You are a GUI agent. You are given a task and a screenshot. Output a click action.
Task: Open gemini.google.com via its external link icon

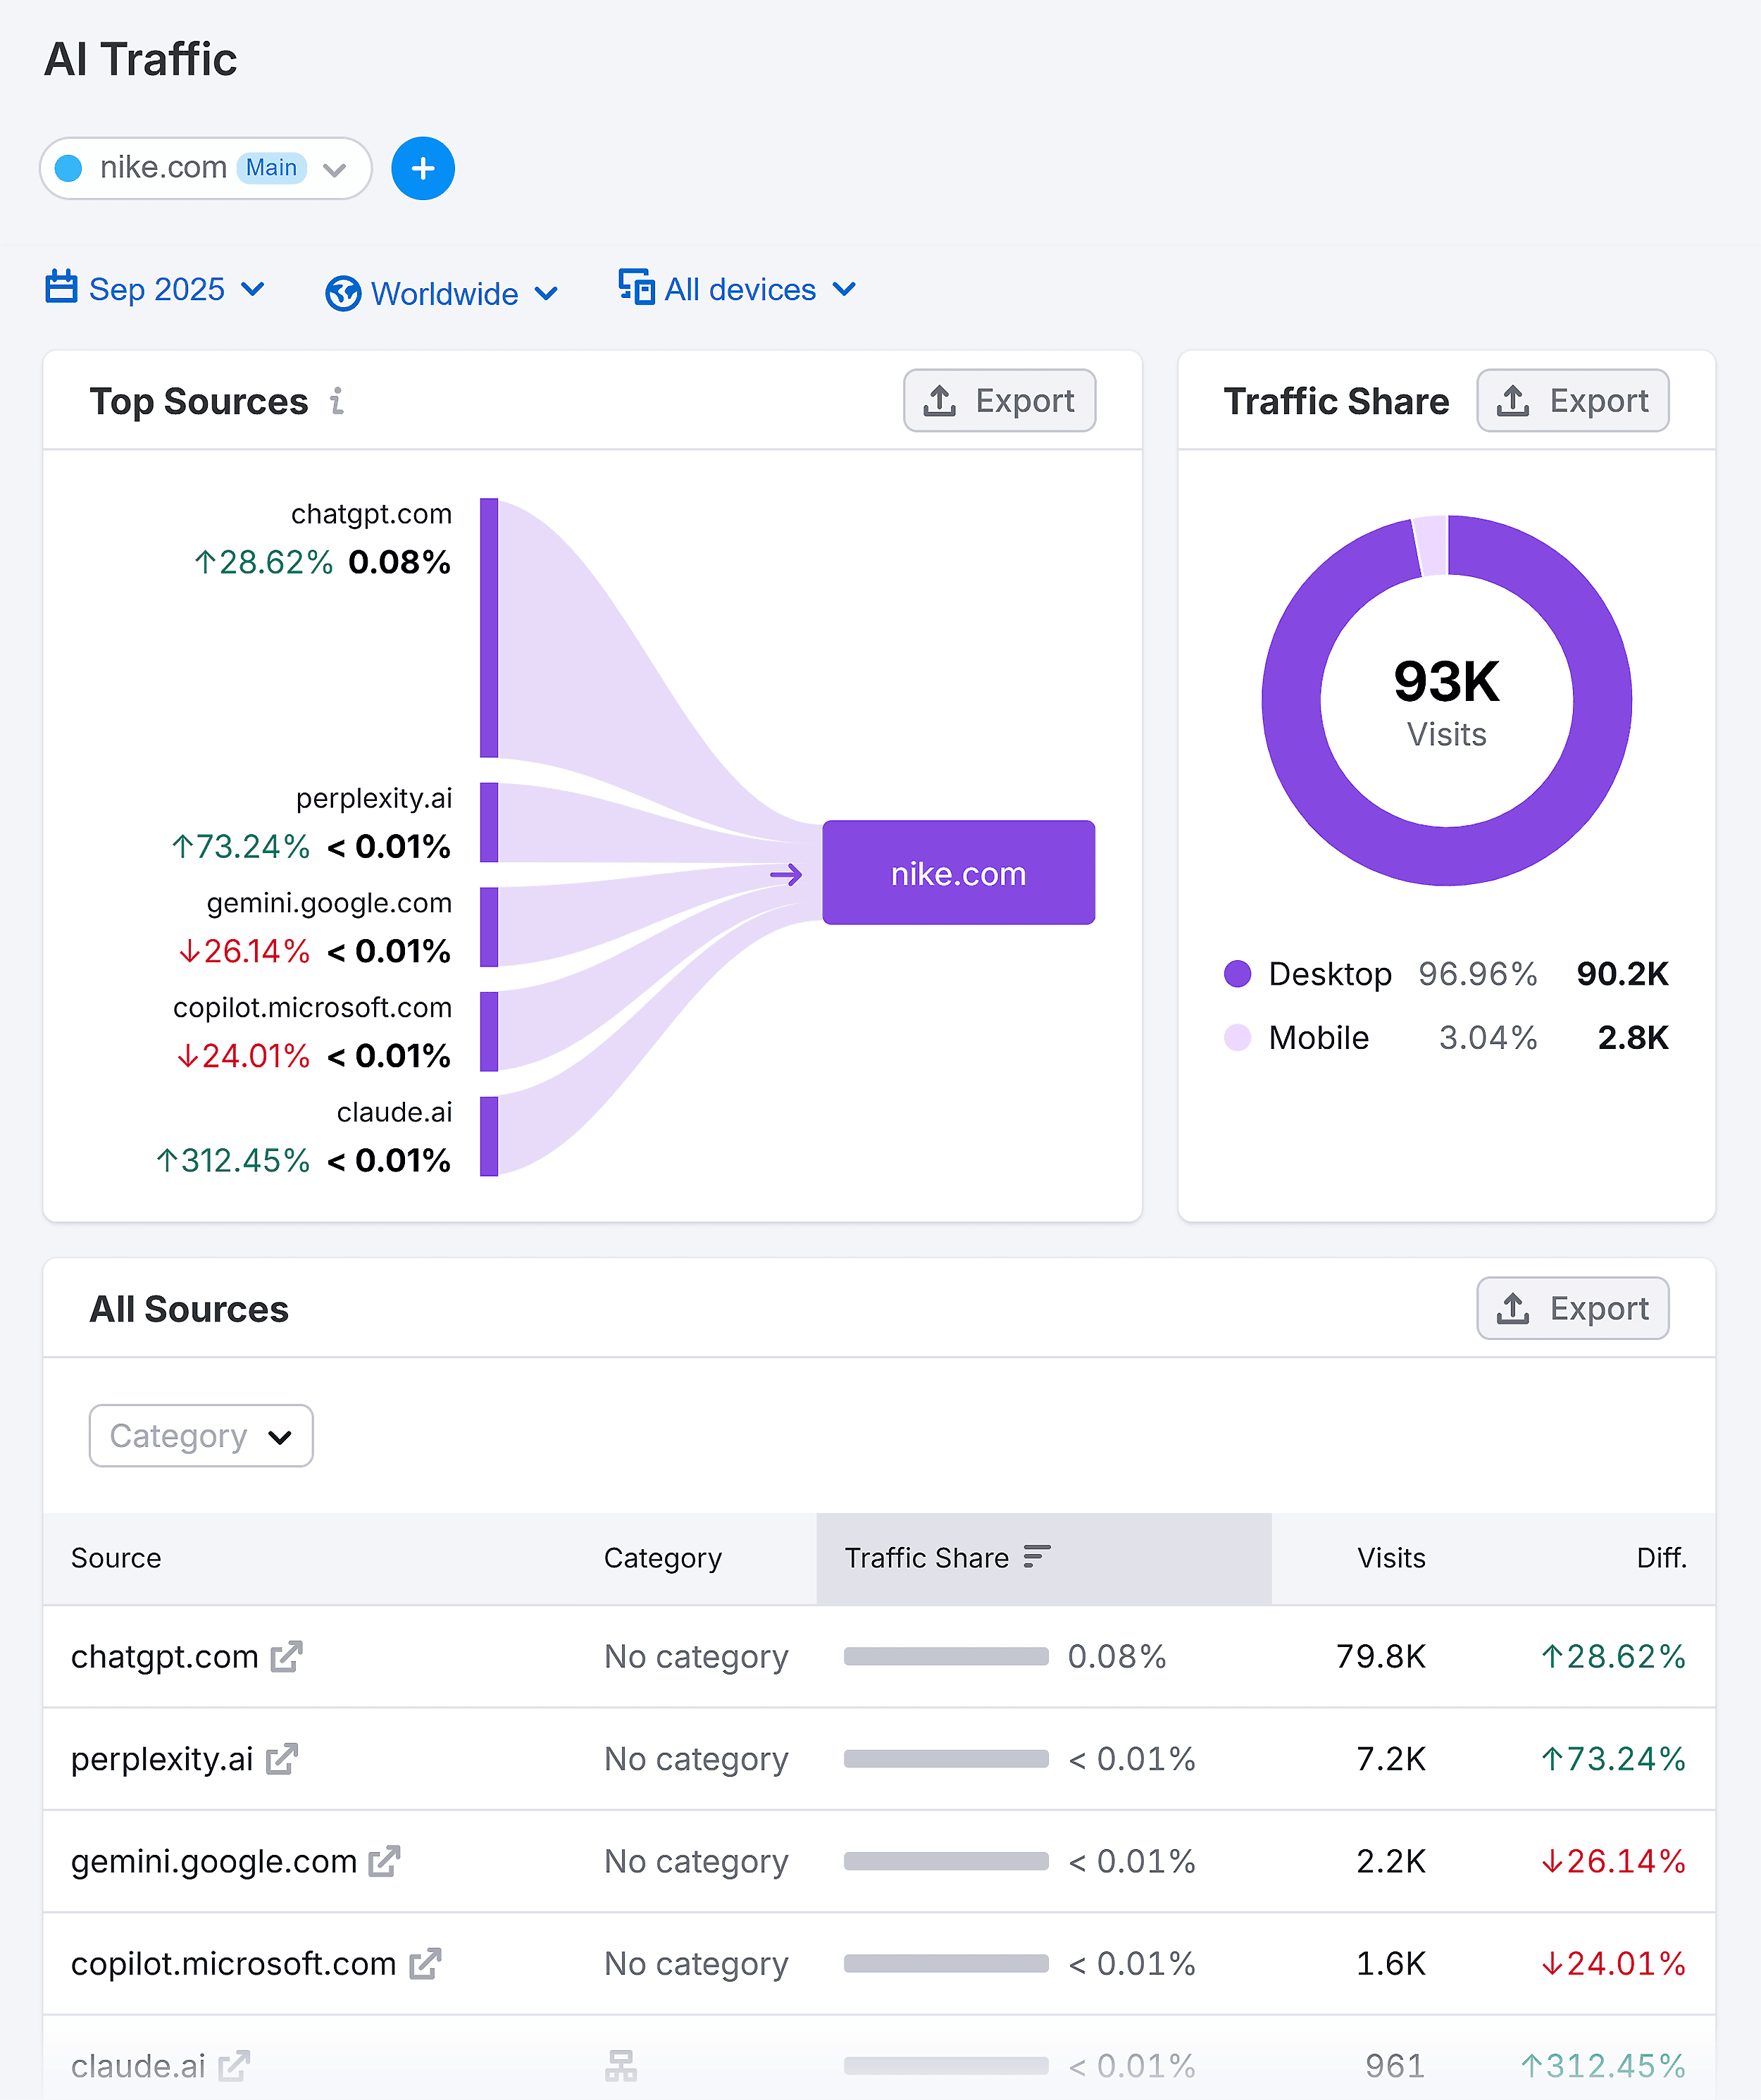pos(387,1861)
